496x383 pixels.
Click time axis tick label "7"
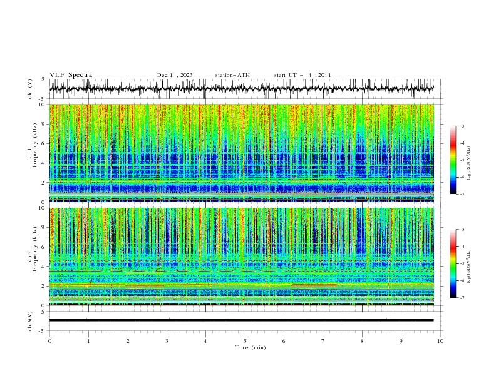pos(323,341)
